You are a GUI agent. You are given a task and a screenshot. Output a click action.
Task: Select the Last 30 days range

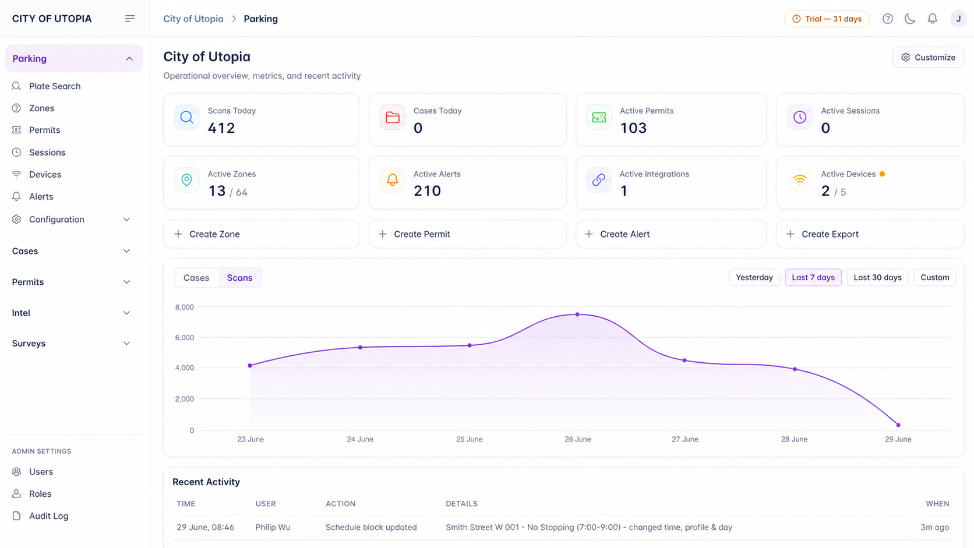pyautogui.click(x=877, y=277)
